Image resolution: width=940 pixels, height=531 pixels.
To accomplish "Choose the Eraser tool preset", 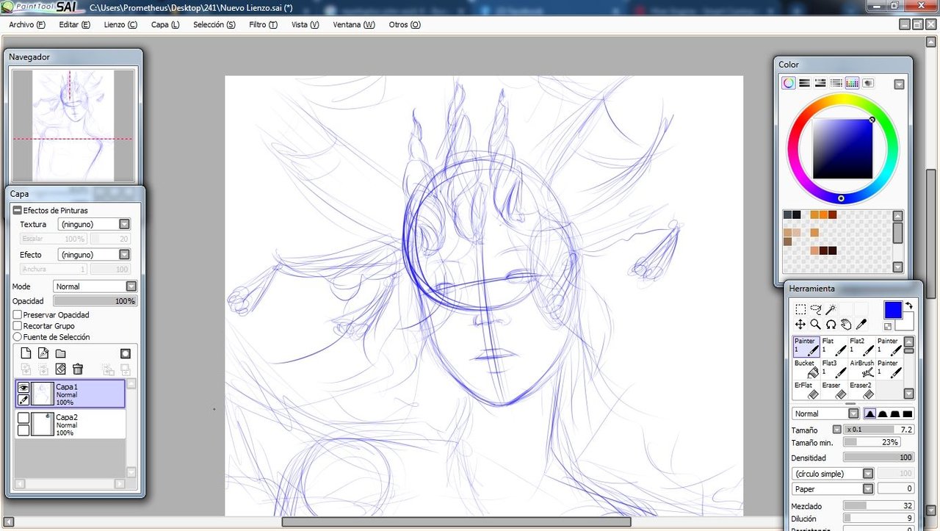I will pyautogui.click(x=834, y=390).
